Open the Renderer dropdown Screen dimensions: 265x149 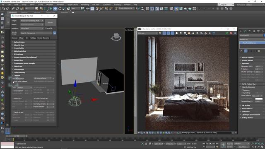32,29
